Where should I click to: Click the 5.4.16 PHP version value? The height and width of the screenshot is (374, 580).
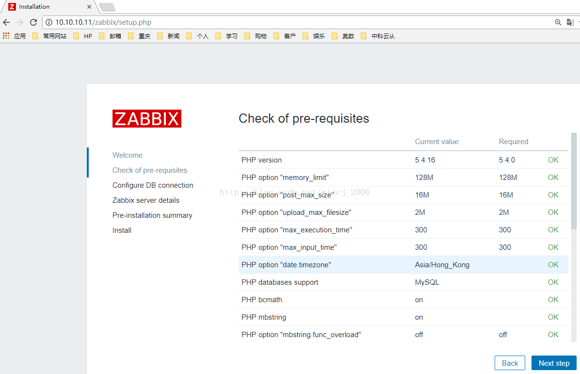pyautogui.click(x=425, y=160)
